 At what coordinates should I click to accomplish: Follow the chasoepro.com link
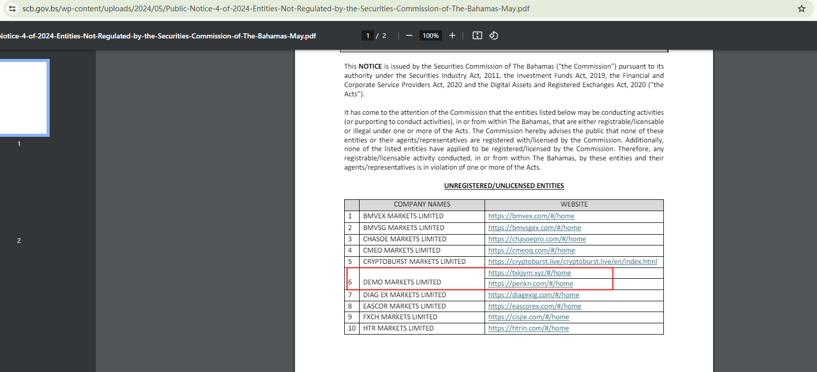point(537,239)
